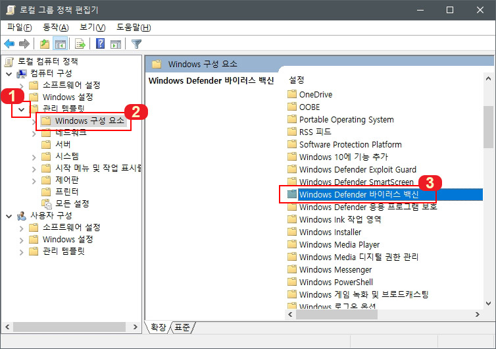496x349 pixels.
Task: Click the Filter funnel toolbar icon
Action: (x=136, y=43)
